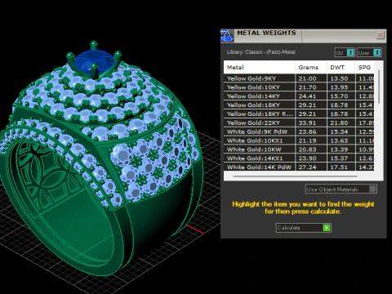This screenshot has width=392, height=294.
Task: Click the green arrow on Calculate
Action: click(327, 228)
